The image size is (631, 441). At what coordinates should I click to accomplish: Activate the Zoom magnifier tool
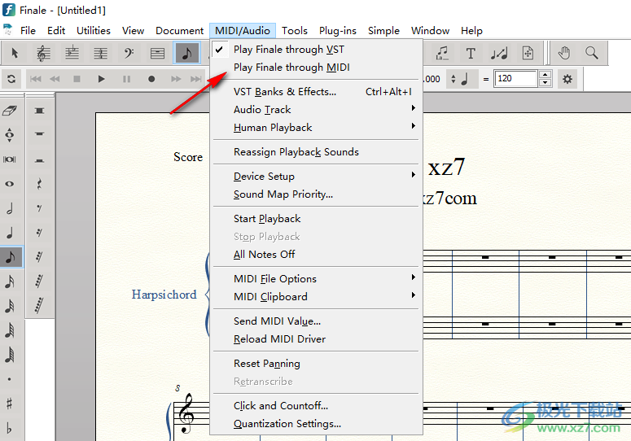592,53
